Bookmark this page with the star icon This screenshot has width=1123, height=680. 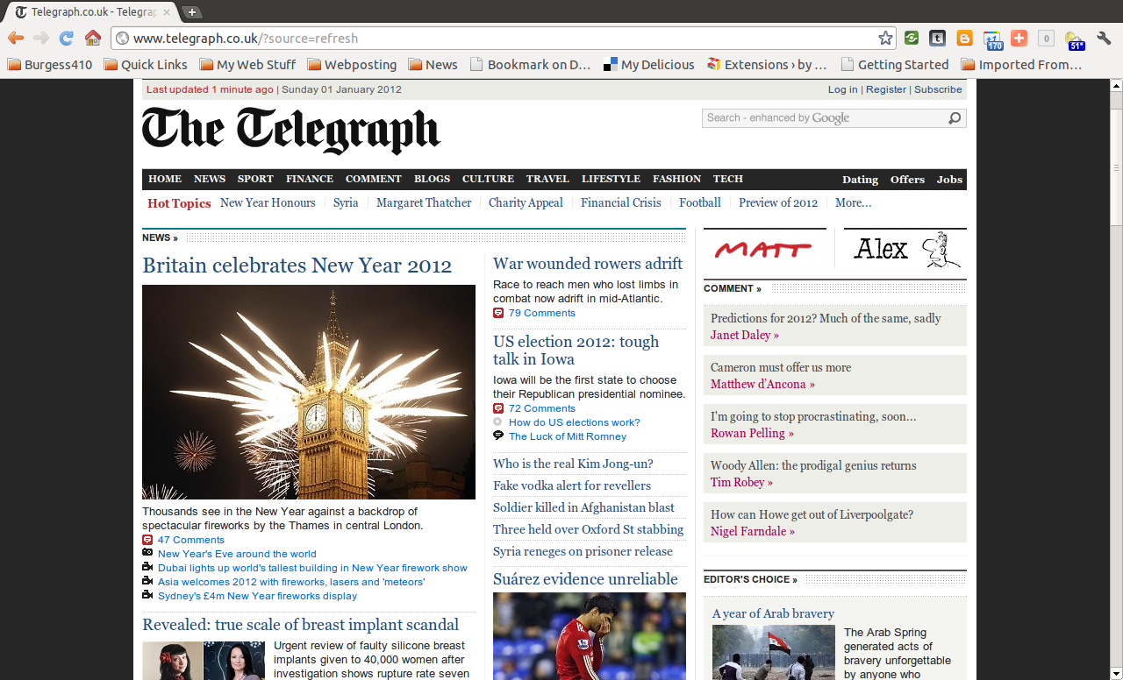tap(885, 38)
